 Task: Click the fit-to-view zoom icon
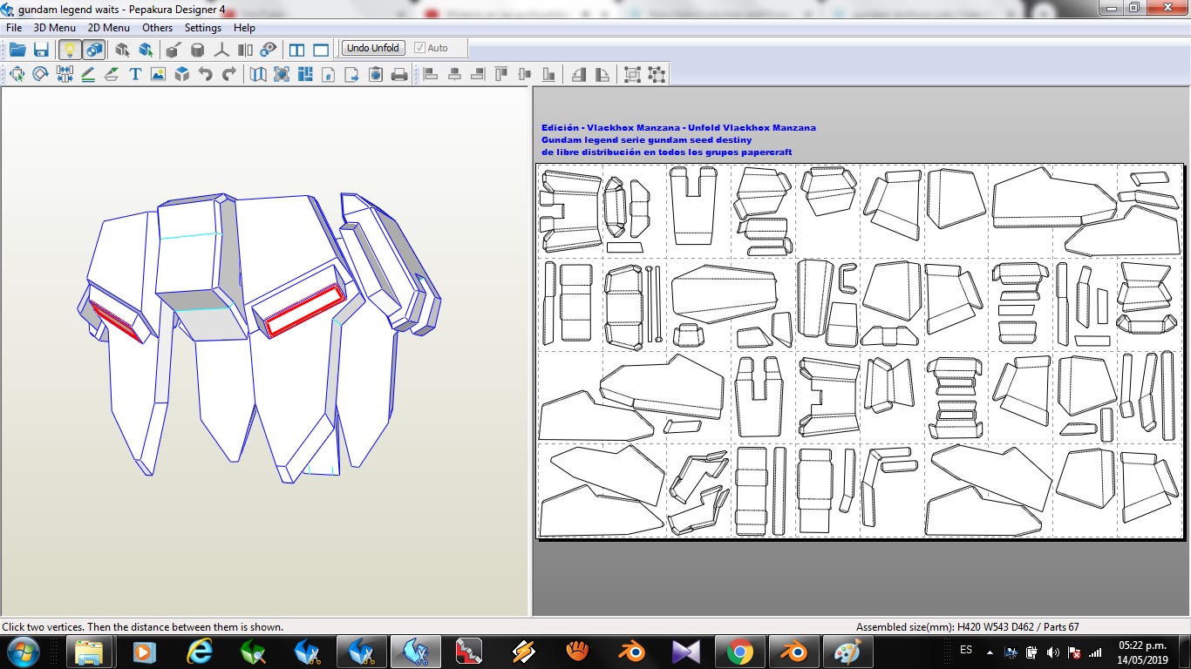click(x=282, y=74)
